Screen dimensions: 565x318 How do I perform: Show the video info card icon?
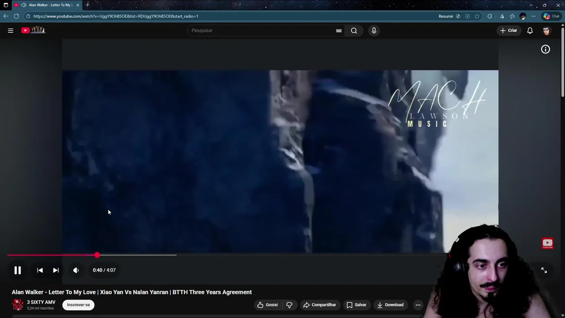(546, 49)
